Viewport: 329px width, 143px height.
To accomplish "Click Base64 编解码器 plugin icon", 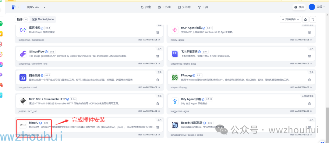I will [x=175, y=125].
